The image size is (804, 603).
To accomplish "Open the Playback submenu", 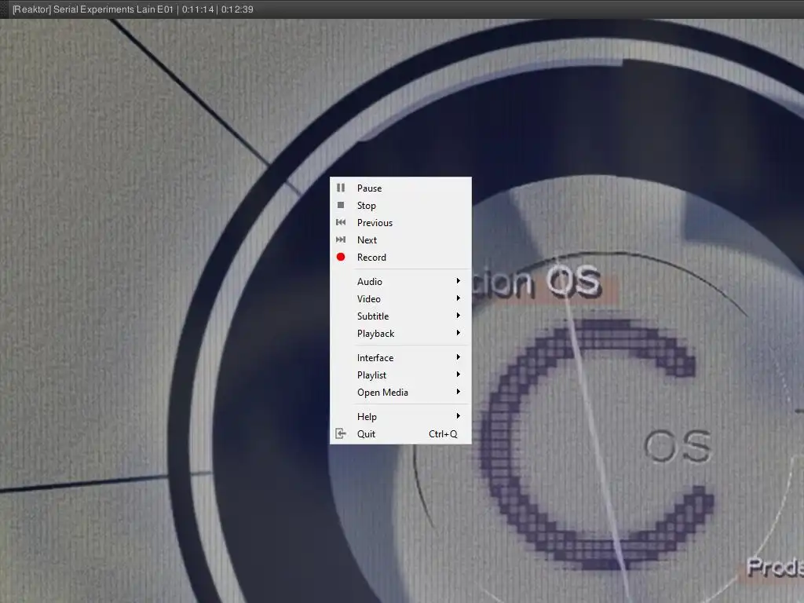I will (x=400, y=333).
